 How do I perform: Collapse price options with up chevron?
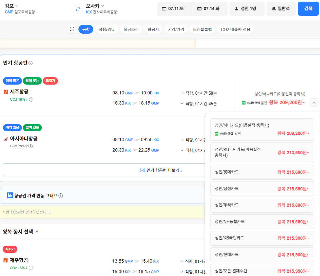pos(314,103)
